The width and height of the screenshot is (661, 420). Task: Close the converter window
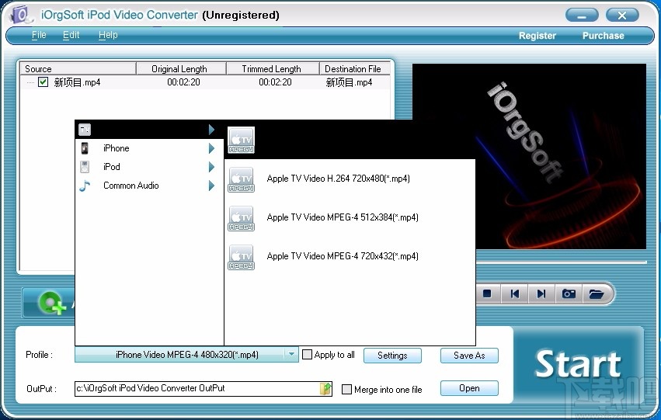click(x=622, y=16)
